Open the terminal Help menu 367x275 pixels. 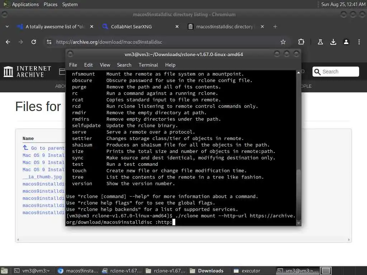[x=170, y=65]
